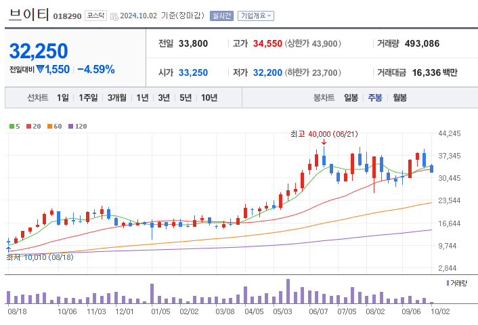Click the 05/03 date axis label
Screen dimensions: 478x325
click(x=282, y=311)
